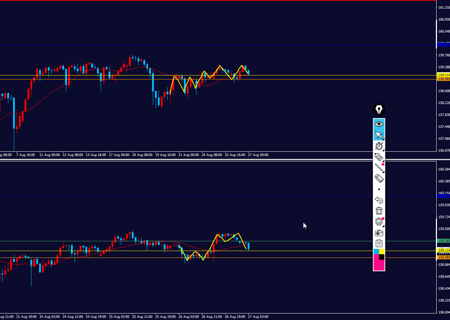Open the whiteboard easel tool
Screen dimensions: 450x320
click(x=379, y=222)
